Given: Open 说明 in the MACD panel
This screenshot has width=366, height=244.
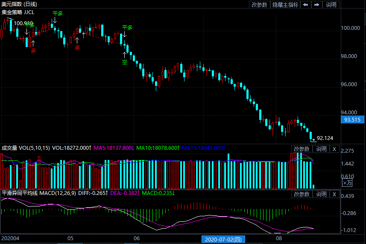Looking at the screenshot, I should [x=321, y=194].
